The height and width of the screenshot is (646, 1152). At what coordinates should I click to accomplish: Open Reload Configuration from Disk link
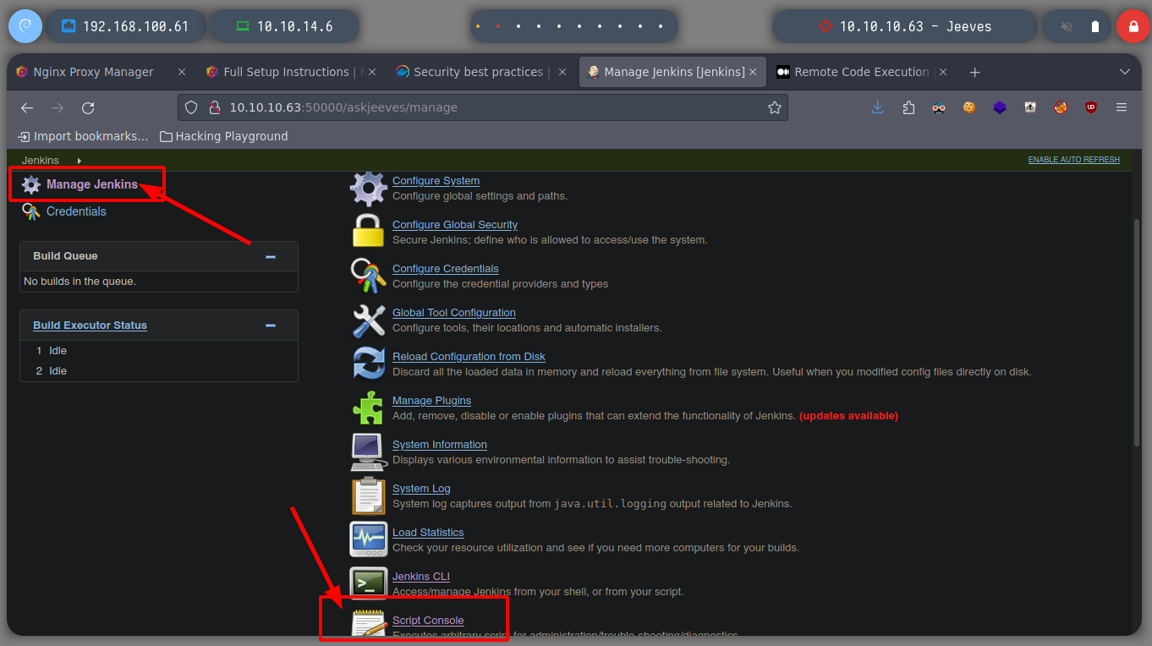[469, 357]
